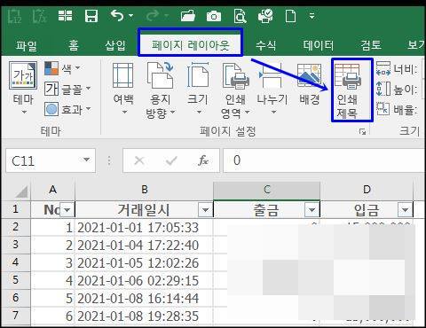Open the 거래일시 filter dropdown

(x=205, y=210)
